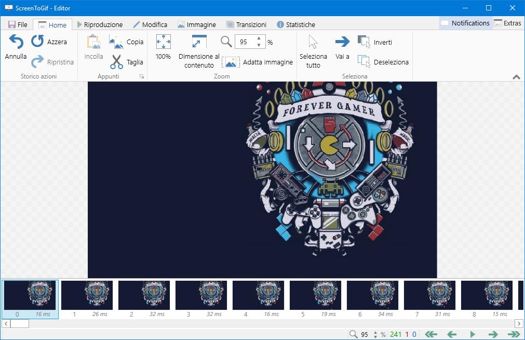This screenshot has width=525, height=340.
Task: Select frame 6 thumbnail
Action: 373,299
